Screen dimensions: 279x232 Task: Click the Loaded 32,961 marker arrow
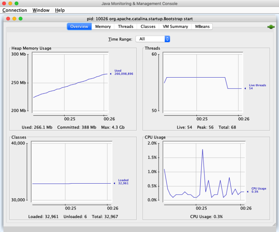point(114,183)
